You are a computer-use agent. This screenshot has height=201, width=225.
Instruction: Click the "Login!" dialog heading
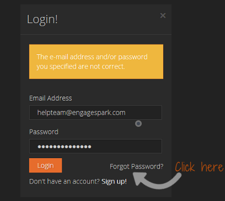[42, 19]
